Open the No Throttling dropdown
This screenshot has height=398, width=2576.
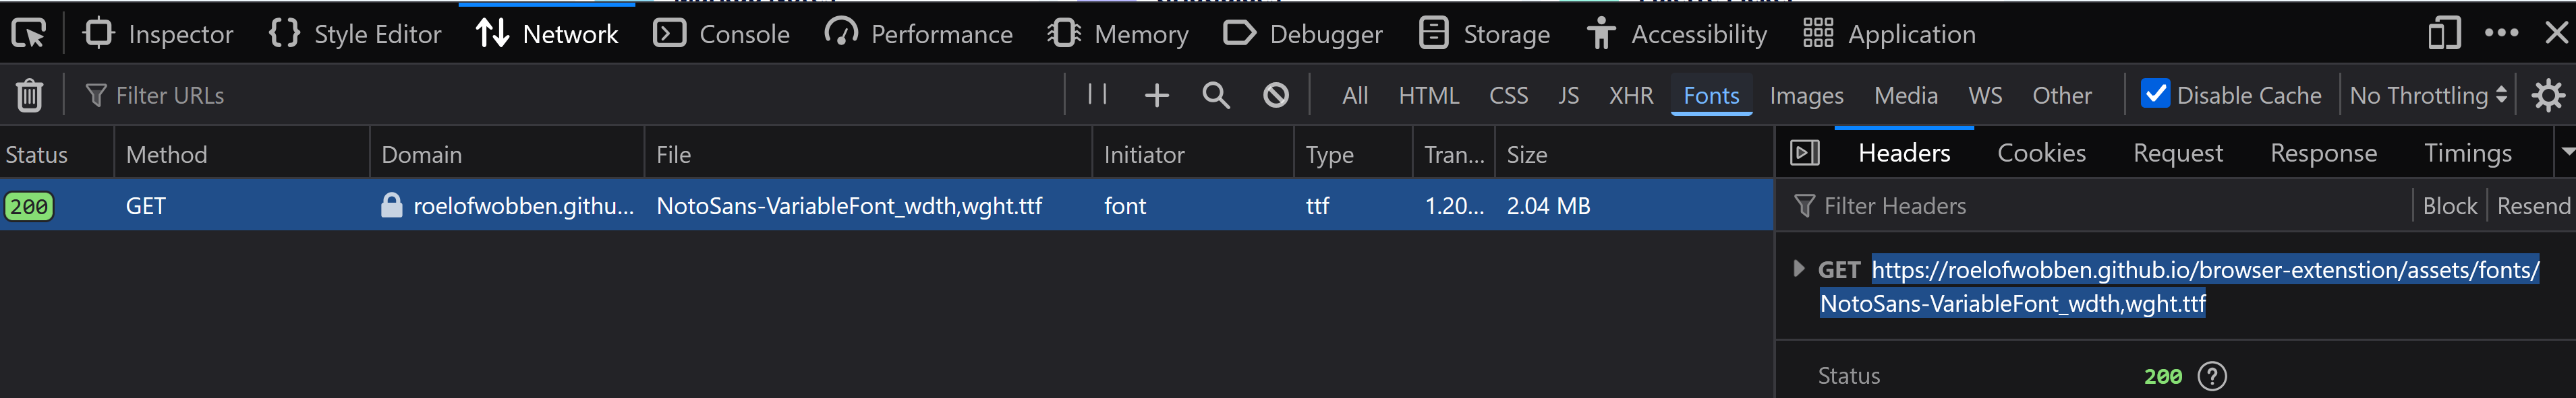pos(2427,96)
